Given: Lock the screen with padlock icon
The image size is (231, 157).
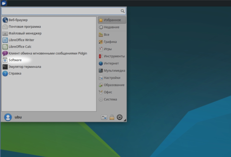Looking at the screenshot, I should 112,117.
